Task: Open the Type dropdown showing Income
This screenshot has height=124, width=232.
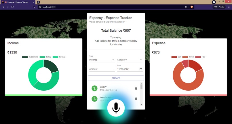Action: click(x=102, y=60)
